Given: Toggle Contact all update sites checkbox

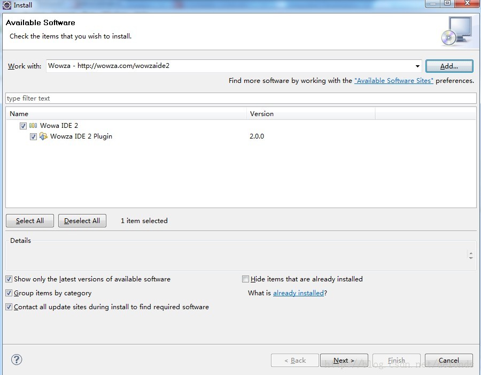Looking at the screenshot, I should [9, 307].
